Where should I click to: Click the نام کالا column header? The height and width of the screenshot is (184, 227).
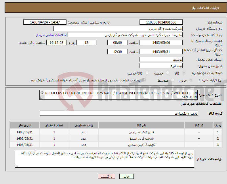coord(141,125)
